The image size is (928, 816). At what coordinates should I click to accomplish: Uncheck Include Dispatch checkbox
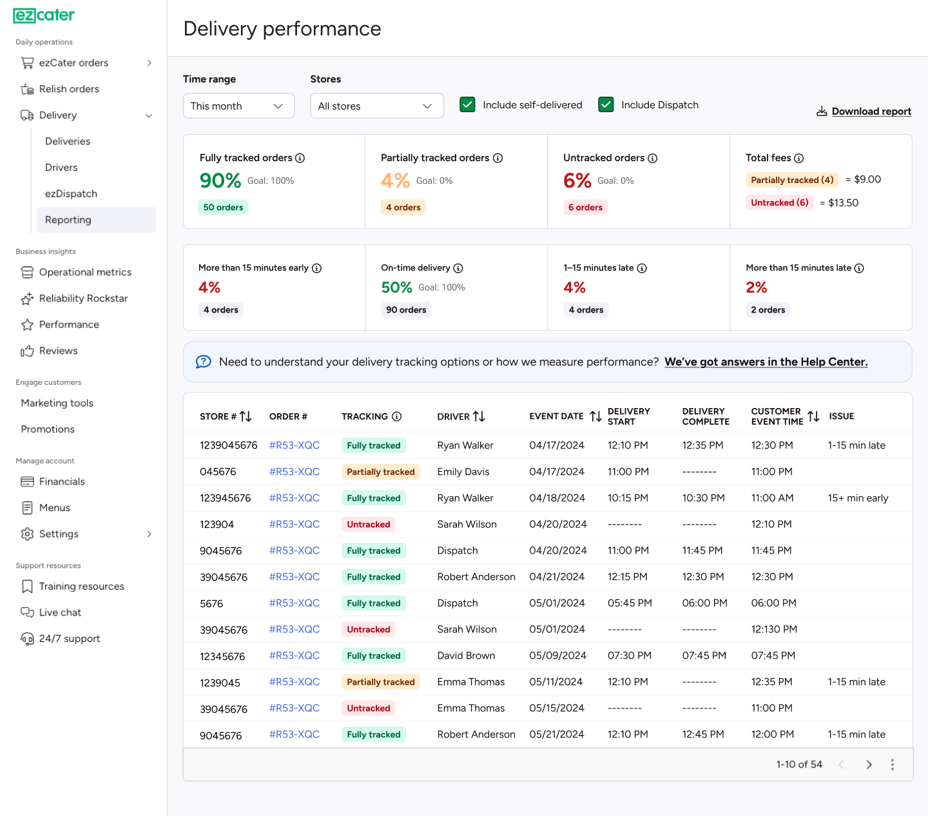click(606, 104)
